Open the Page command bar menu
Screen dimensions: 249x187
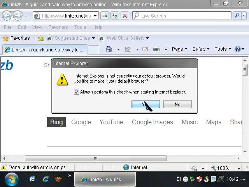coord(180,49)
